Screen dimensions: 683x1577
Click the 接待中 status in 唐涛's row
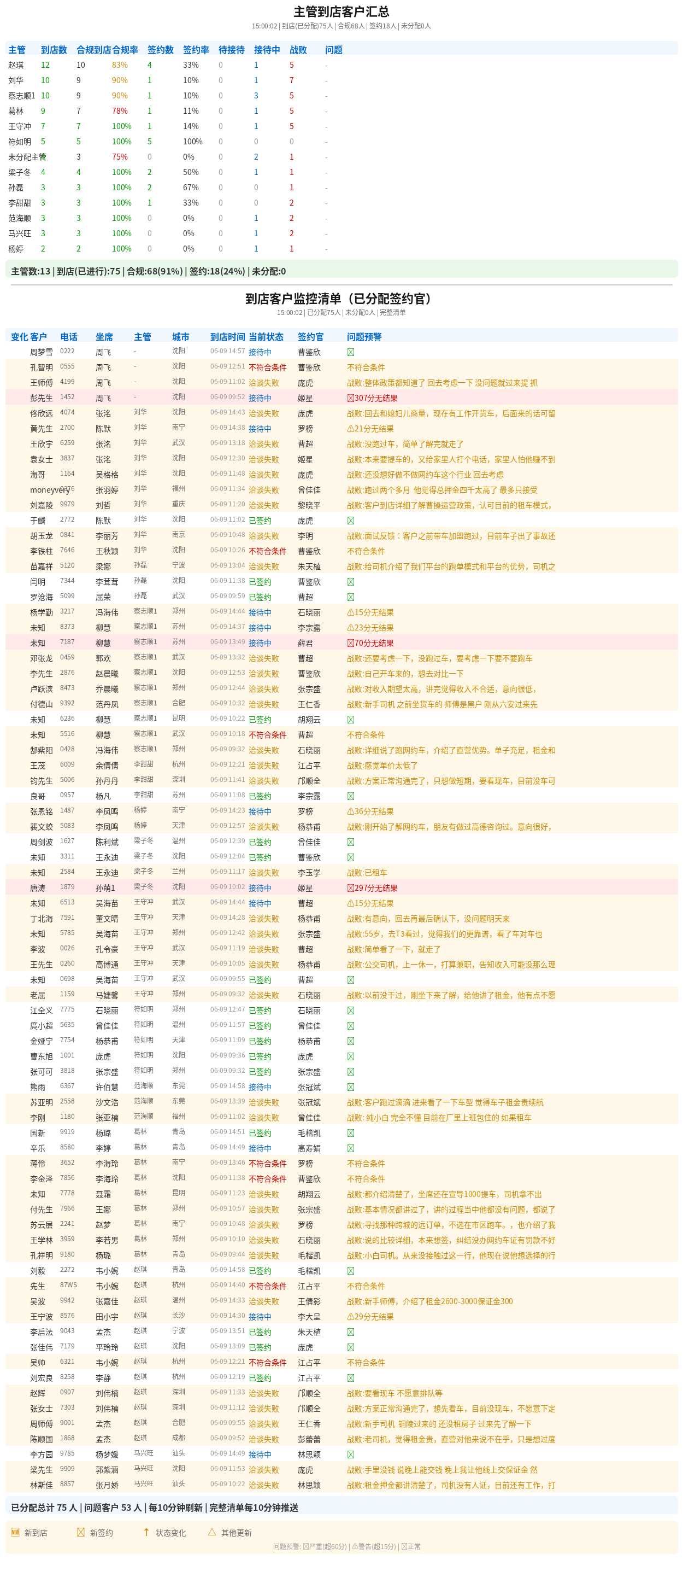pos(260,887)
